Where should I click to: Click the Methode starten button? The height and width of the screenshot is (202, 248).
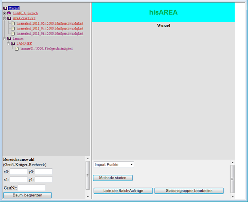[x=113, y=178]
